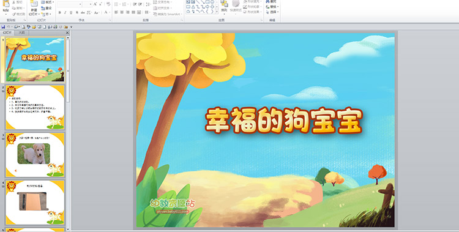Click the Save icon in quick access toolbar
The image size is (459, 232).
tap(3, 27)
